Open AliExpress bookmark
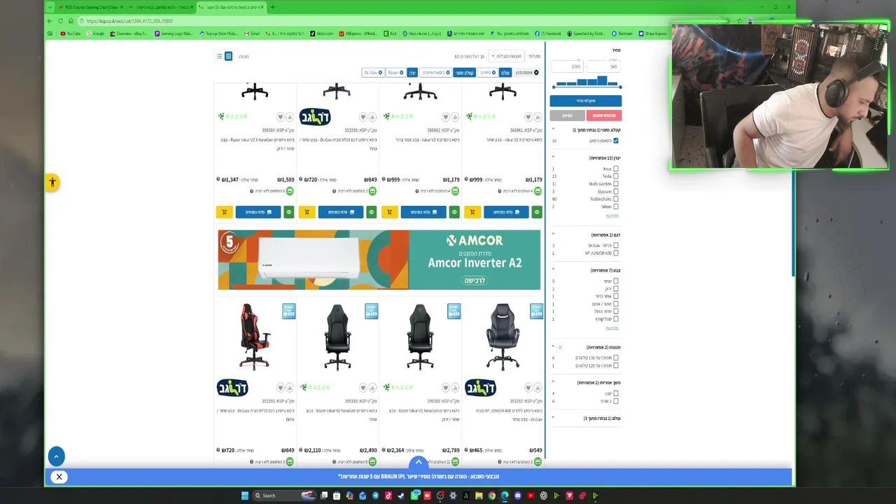The width and height of the screenshot is (896, 504). [358, 34]
